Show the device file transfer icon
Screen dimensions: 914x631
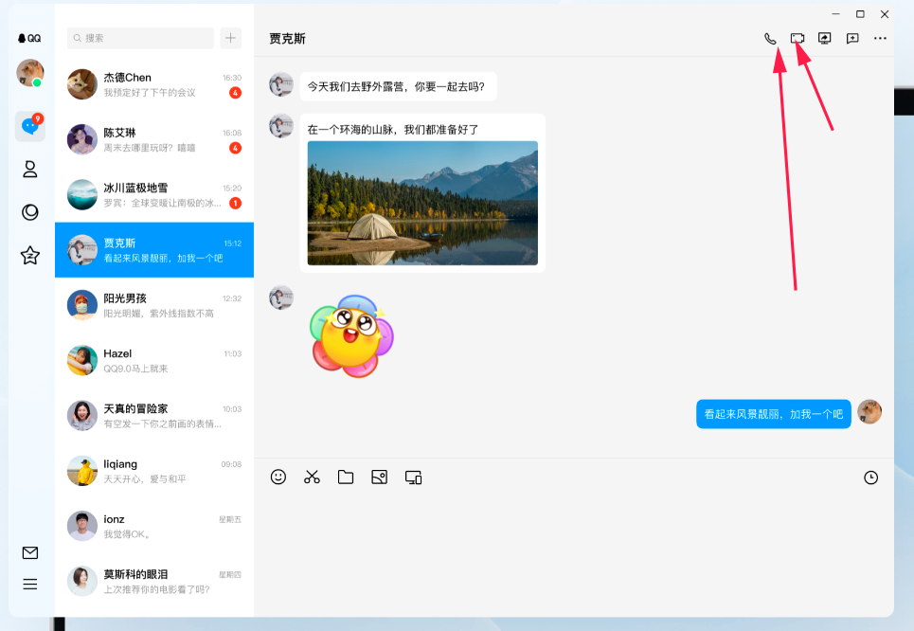pos(412,477)
